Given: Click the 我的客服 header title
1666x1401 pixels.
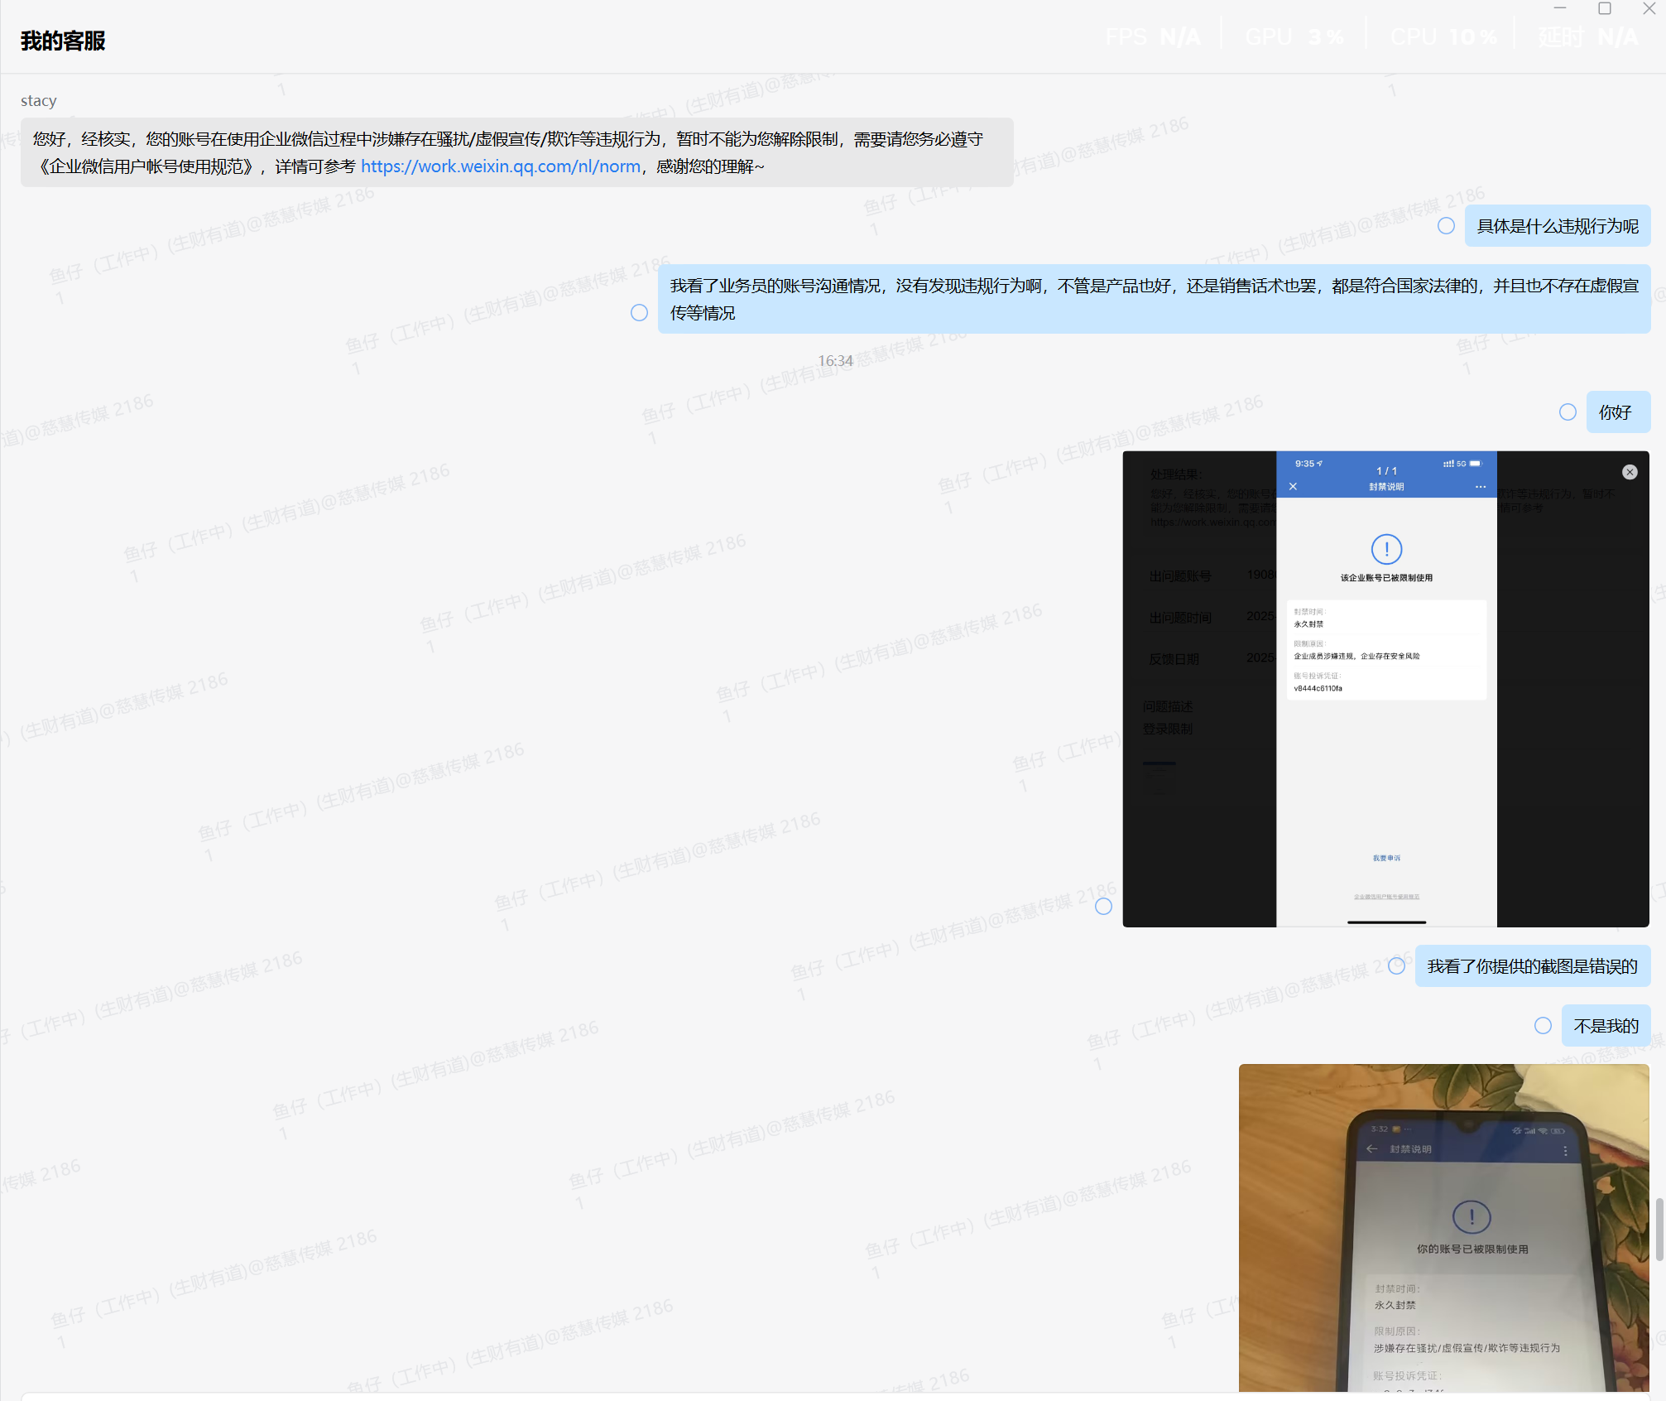Looking at the screenshot, I should 63,41.
